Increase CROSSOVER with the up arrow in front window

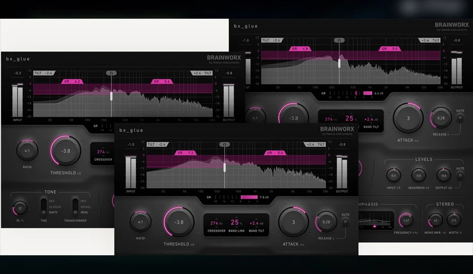click(x=216, y=219)
